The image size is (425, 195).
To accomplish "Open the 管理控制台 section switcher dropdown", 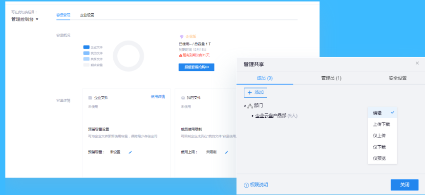I will [x=24, y=19].
